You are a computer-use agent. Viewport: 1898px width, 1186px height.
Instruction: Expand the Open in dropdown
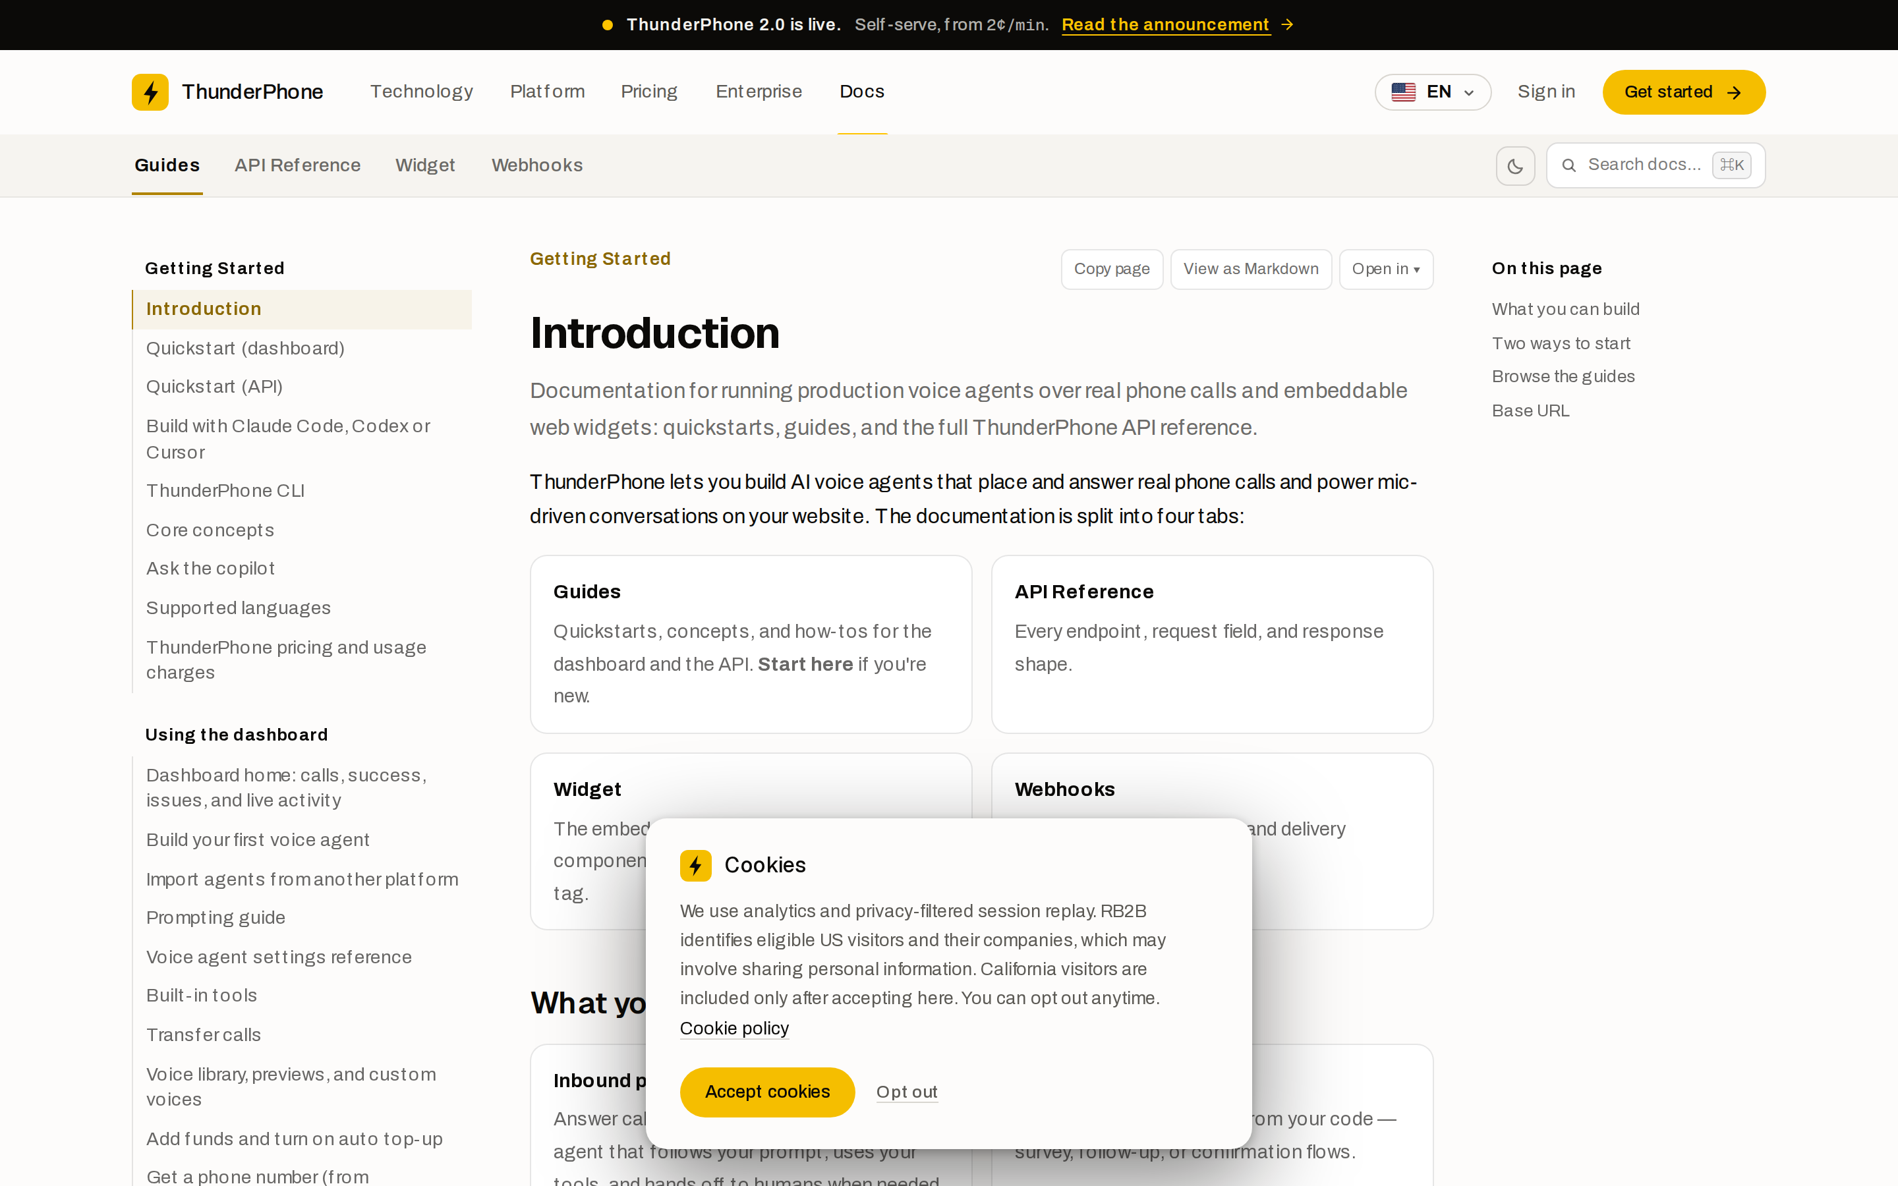[x=1386, y=269]
